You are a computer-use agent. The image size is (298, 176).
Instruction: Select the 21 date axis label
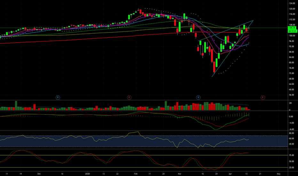click(x=260, y=174)
